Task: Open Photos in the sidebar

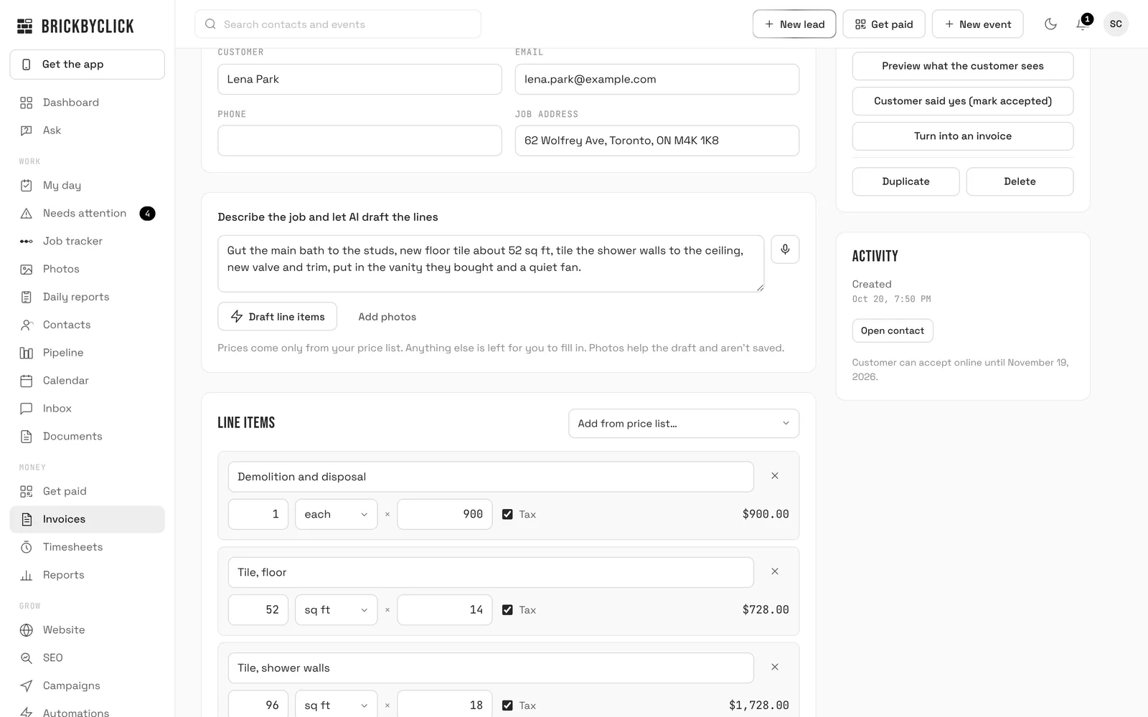Action: (x=88, y=269)
